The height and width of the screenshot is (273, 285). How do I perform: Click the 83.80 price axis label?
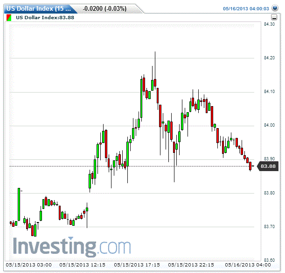tap(269, 193)
